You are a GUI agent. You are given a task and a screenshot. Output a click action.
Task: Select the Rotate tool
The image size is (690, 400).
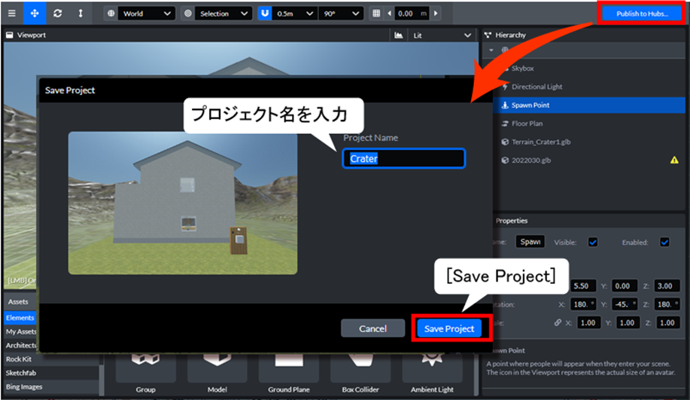(58, 14)
